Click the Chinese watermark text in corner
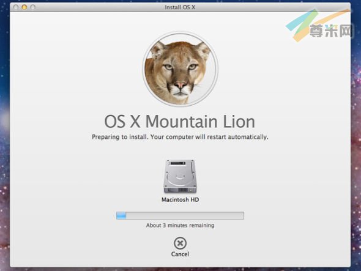Viewport: 361px width, 271px height. [x=330, y=31]
